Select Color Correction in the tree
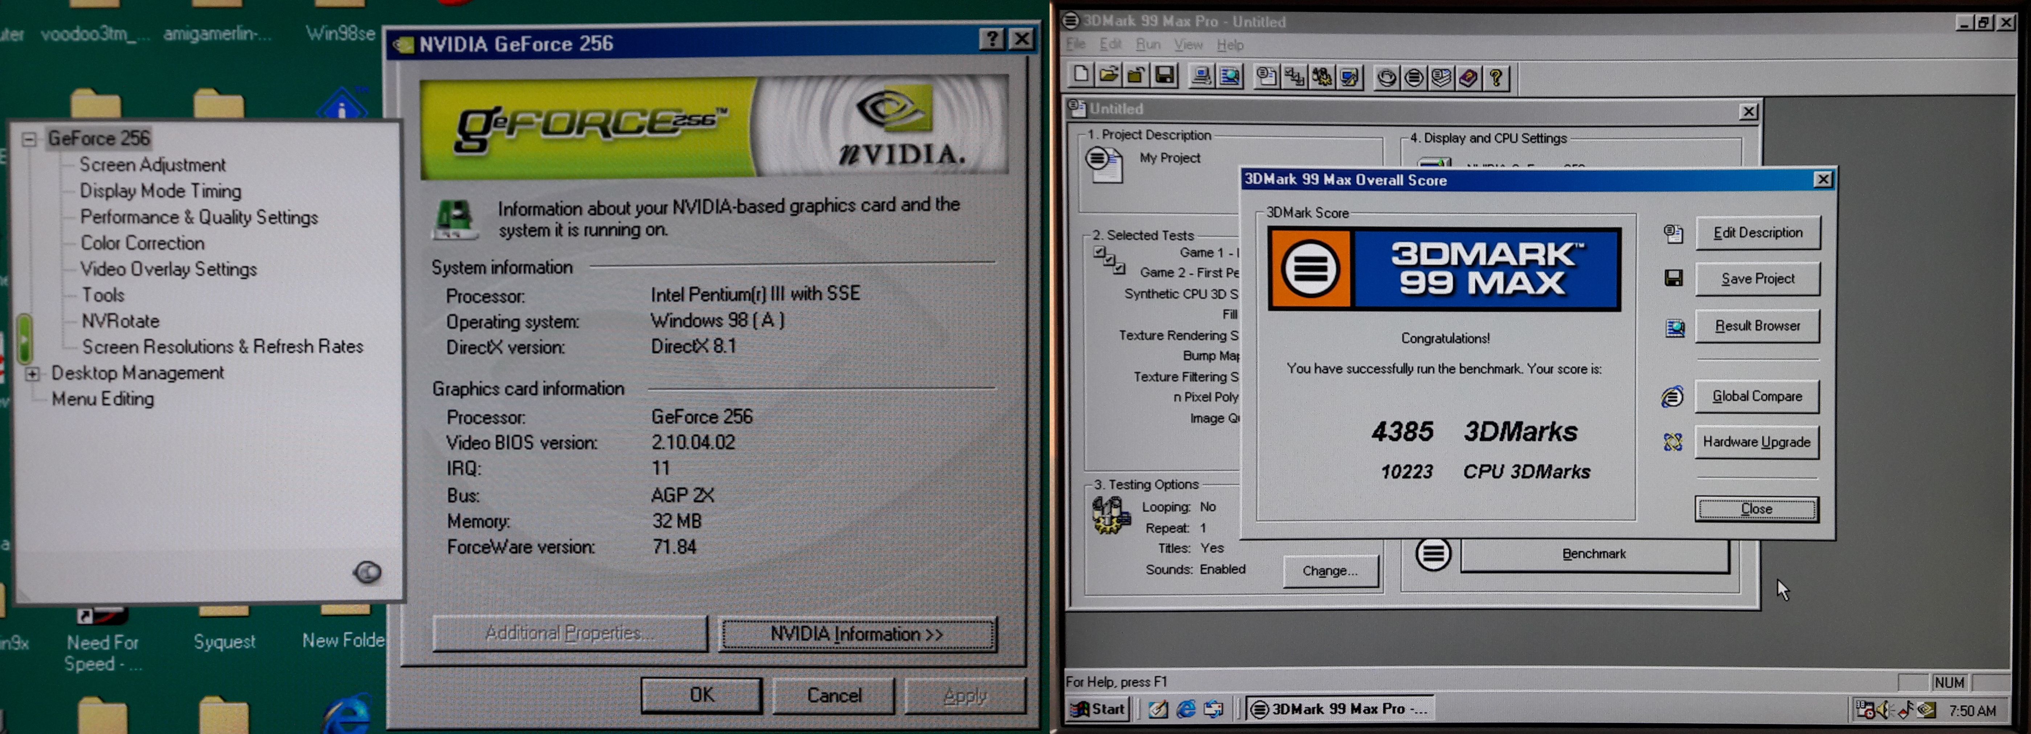 142,243
